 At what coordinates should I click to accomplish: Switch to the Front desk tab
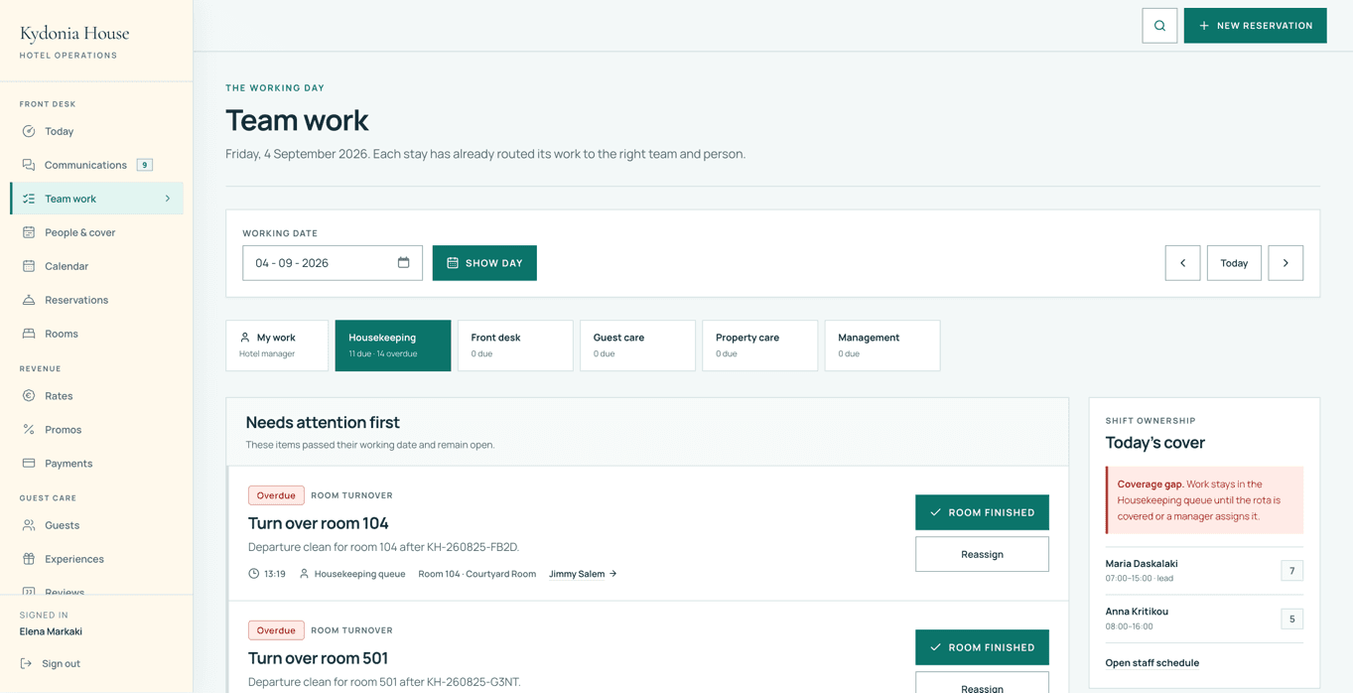point(515,346)
